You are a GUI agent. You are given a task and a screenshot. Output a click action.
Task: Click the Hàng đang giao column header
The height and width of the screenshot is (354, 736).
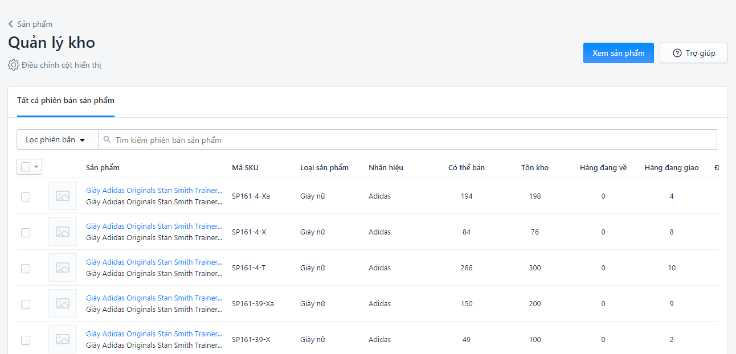point(672,167)
